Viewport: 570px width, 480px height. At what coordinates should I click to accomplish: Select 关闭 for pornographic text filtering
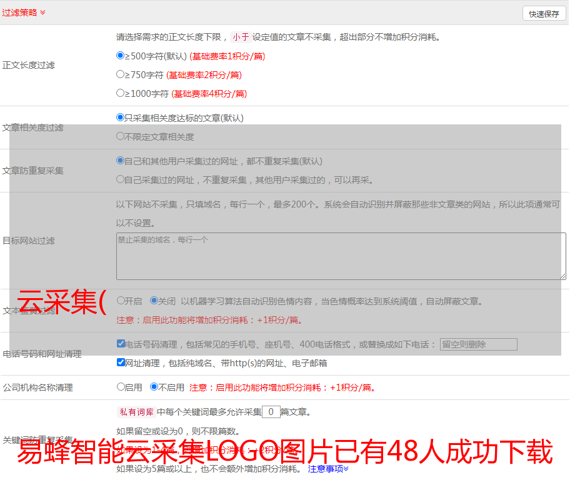pos(154,301)
